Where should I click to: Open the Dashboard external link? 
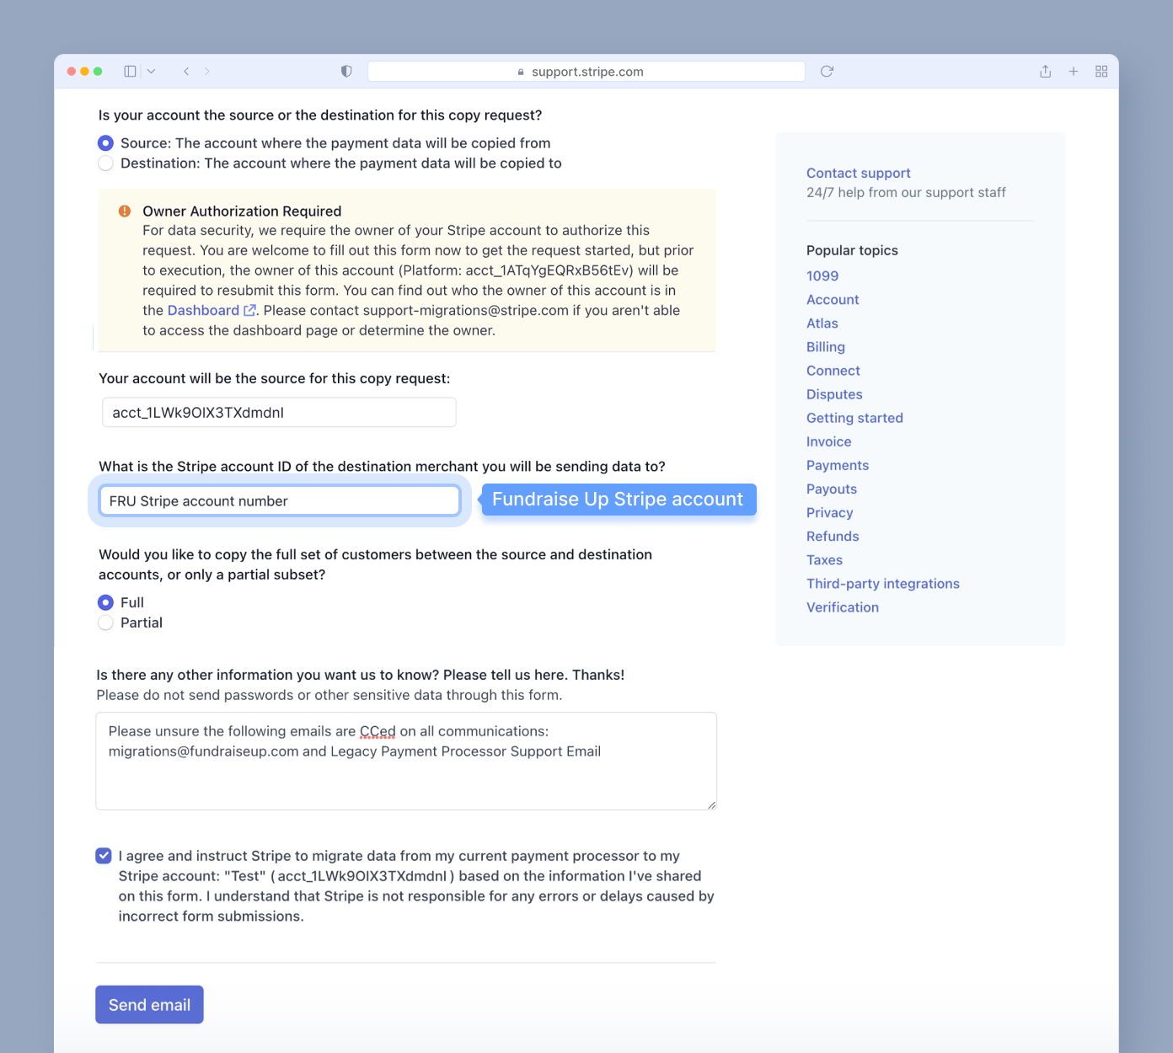(203, 310)
